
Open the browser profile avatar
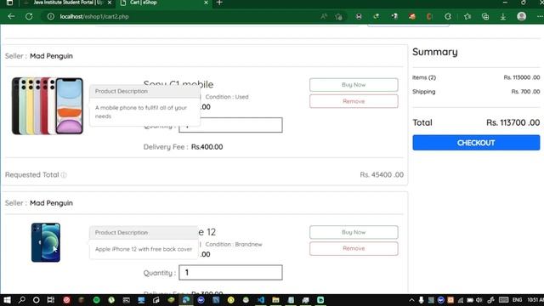coord(521,16)
